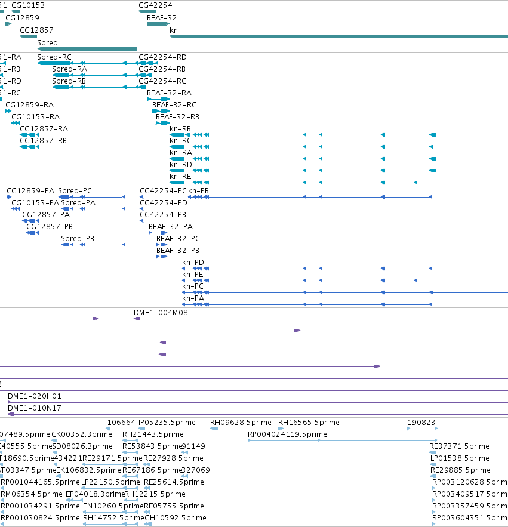
Task: Open BAC clone DME1-010N17 label
Action: (35, 408)
